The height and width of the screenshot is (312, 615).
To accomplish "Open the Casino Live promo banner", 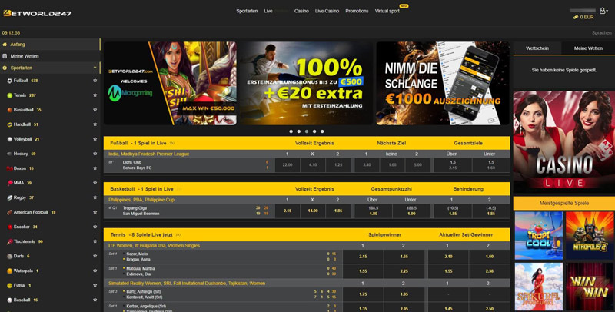I will coord(564,142).
